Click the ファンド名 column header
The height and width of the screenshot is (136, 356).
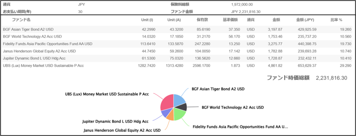tap(21, 20)
